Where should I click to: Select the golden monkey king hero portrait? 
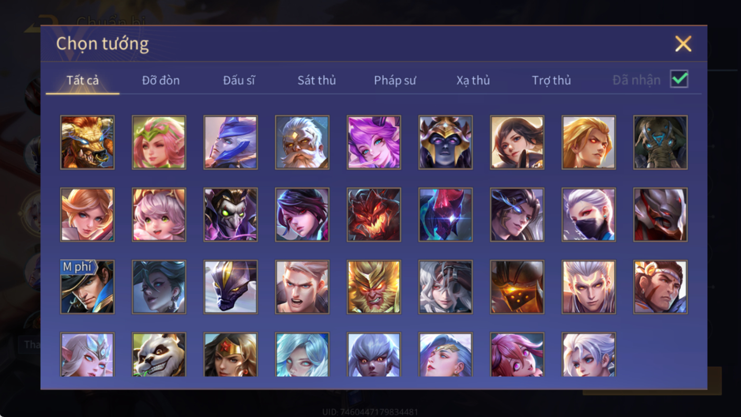tap(374, 287)
